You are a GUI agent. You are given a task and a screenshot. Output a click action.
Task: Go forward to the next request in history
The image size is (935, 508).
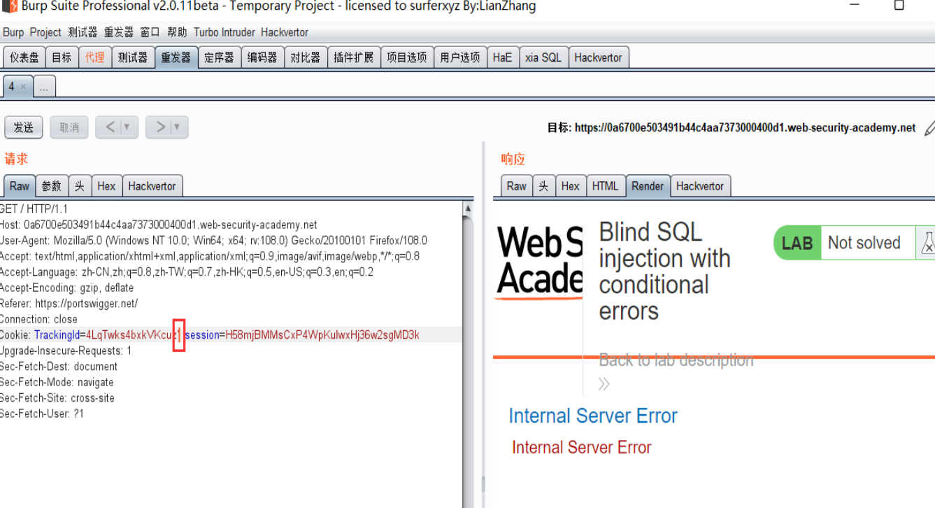coord(161,127)
